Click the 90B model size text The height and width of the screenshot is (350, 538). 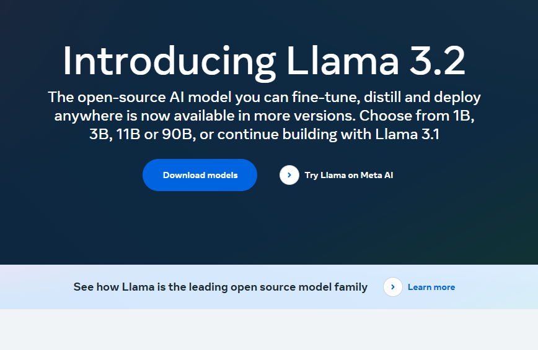177,134
